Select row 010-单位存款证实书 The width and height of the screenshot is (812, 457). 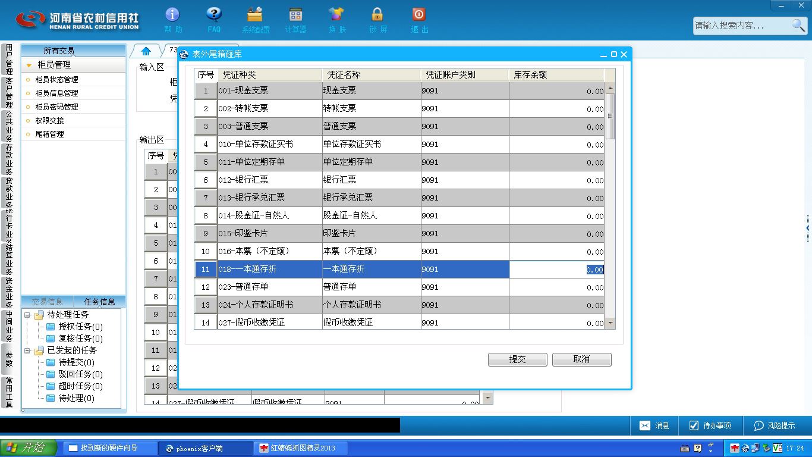399,145
